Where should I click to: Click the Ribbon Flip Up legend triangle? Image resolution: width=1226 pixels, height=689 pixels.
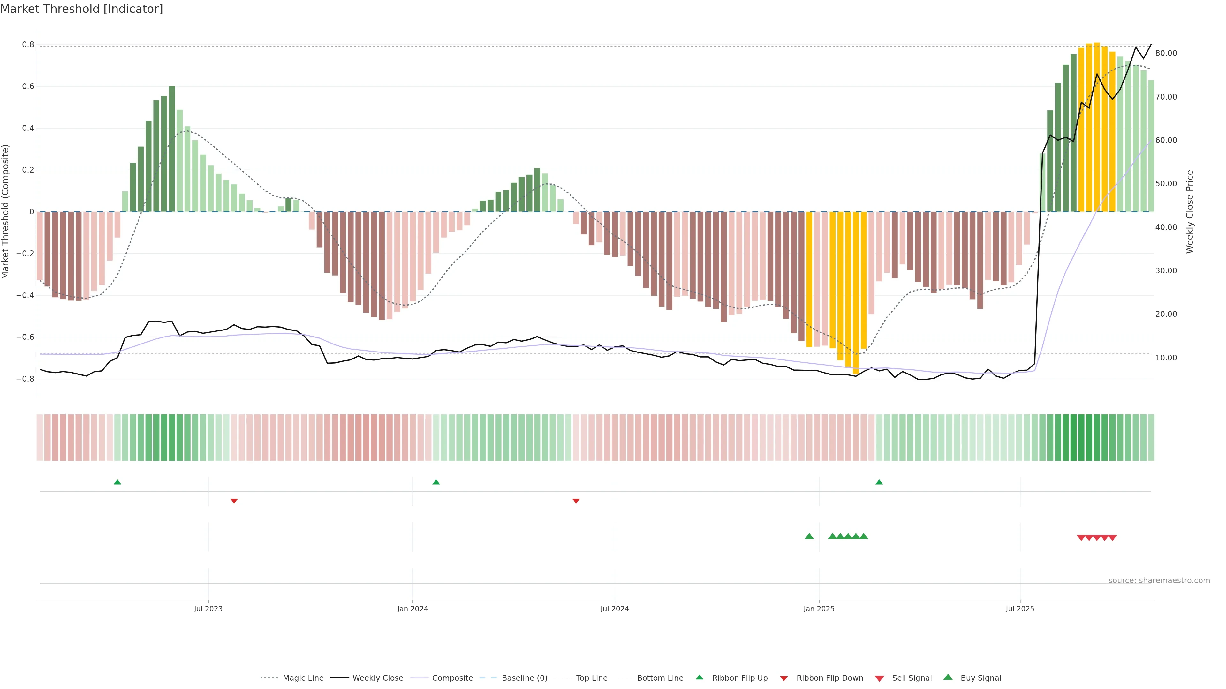click(699, 677)
